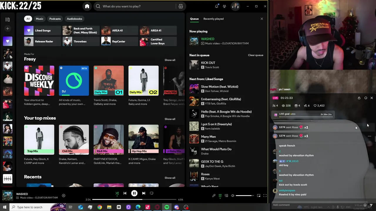Select the Audiobooks filter chip
Screen dimensions: 376x211
pos(74,19)
